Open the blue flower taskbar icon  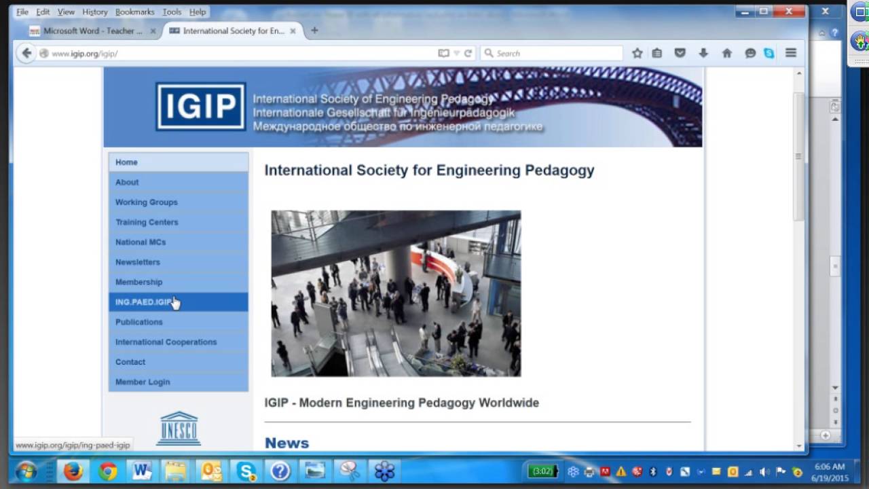tap(384, 471)
